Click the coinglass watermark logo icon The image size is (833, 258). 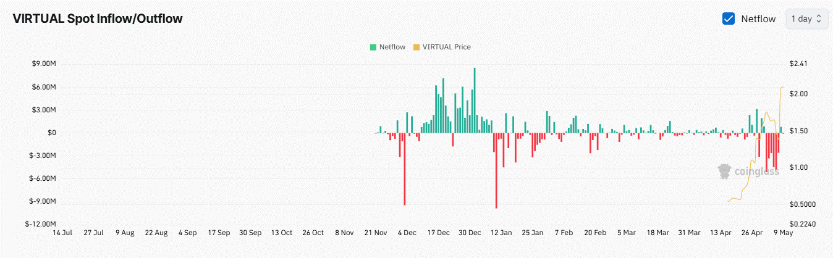(725, 172)
